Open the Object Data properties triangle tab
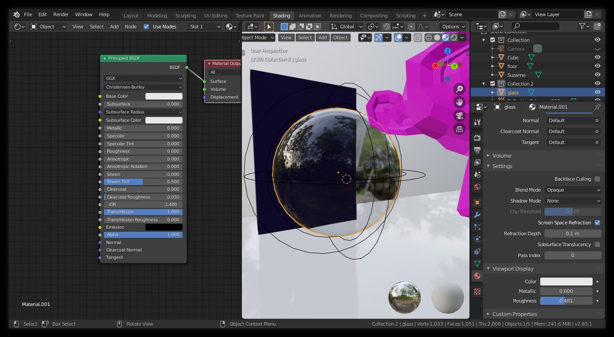This screenshot has height=337, width=614. tap(477, 264)
